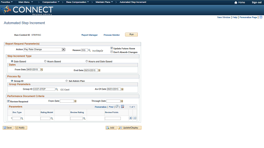Image resolution: width=264 pixels, height=148 pixels.
Task: Click the download to spreadsheet grid icon
Action: 123,106
